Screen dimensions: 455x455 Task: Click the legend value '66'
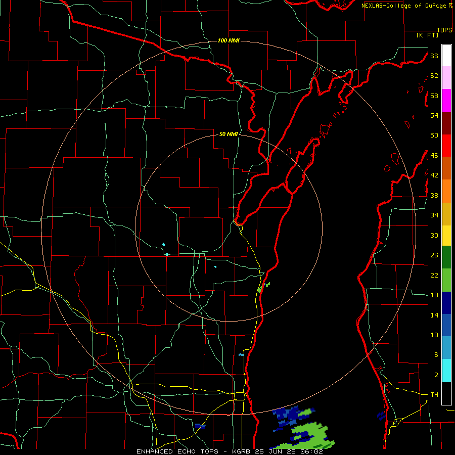pos(434,56)
